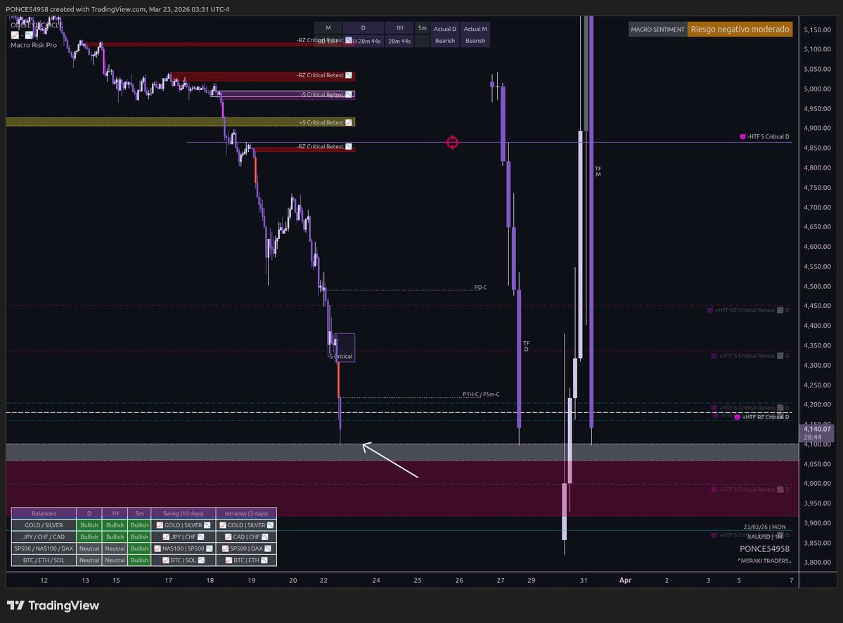Click the down-chart icon on the -S Critical Retest label
The image size is (843, 623).
tap(349, 95)
